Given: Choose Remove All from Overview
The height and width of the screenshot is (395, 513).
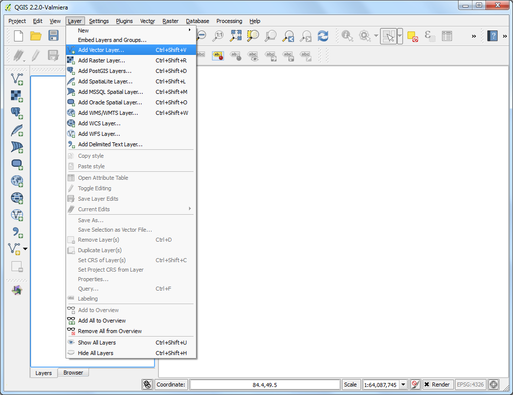Looking at the screenshot, I should pyautogui.click(x=131, y=331).
